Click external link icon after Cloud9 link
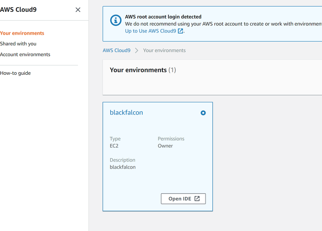Screen dimensions: 322x231 click(180, 31)
